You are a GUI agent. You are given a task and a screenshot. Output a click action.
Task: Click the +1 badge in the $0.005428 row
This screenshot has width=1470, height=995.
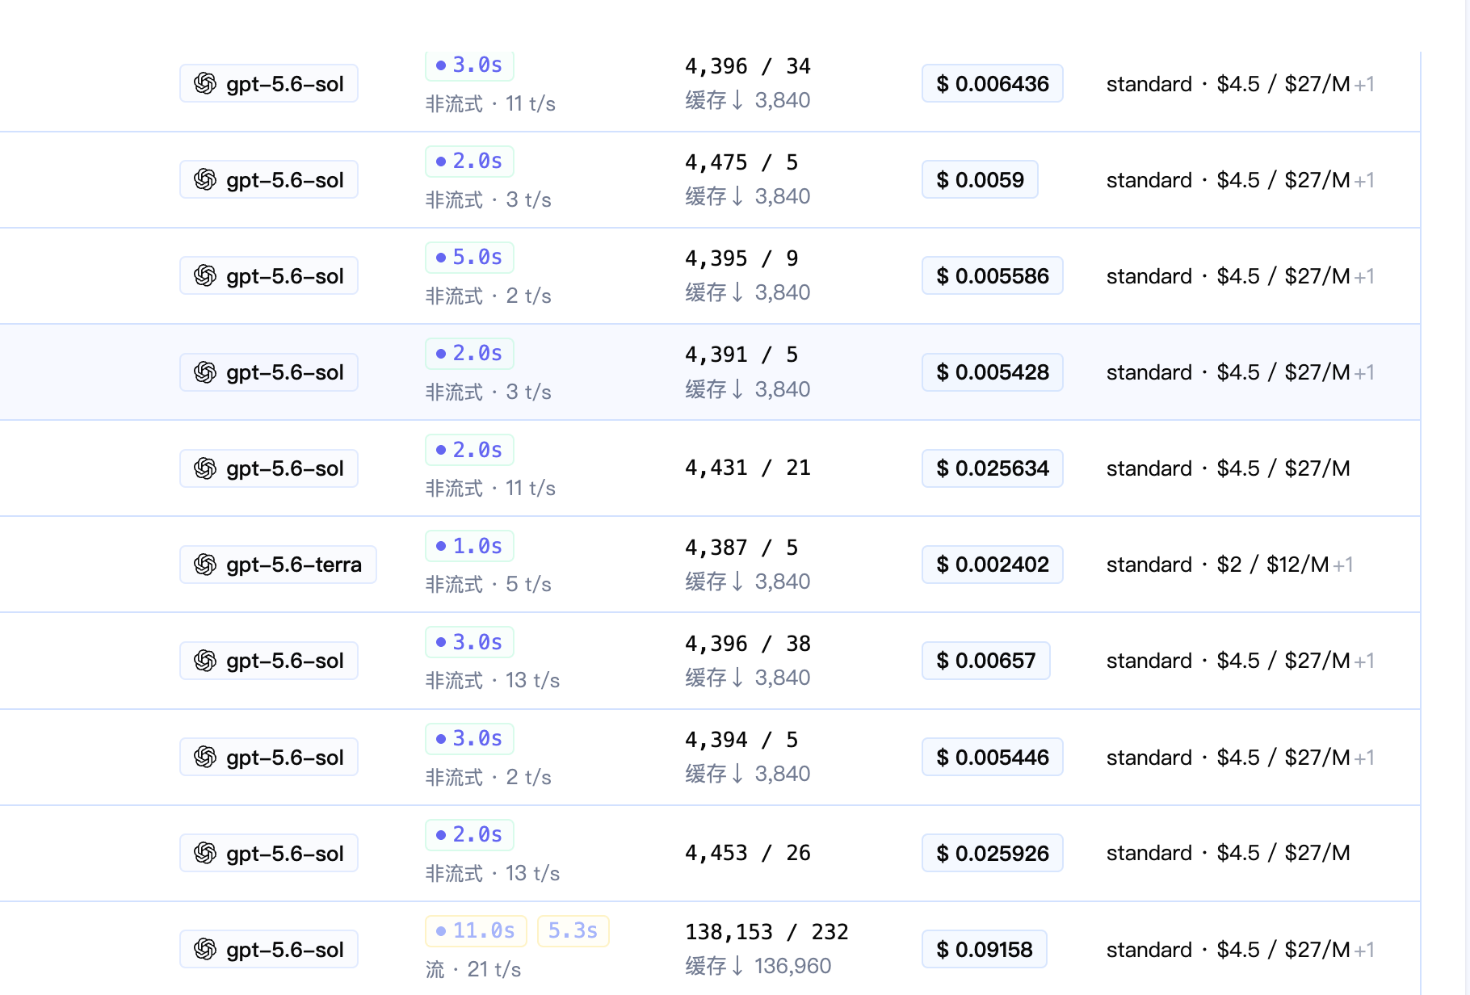click(x=1365, y=372)
